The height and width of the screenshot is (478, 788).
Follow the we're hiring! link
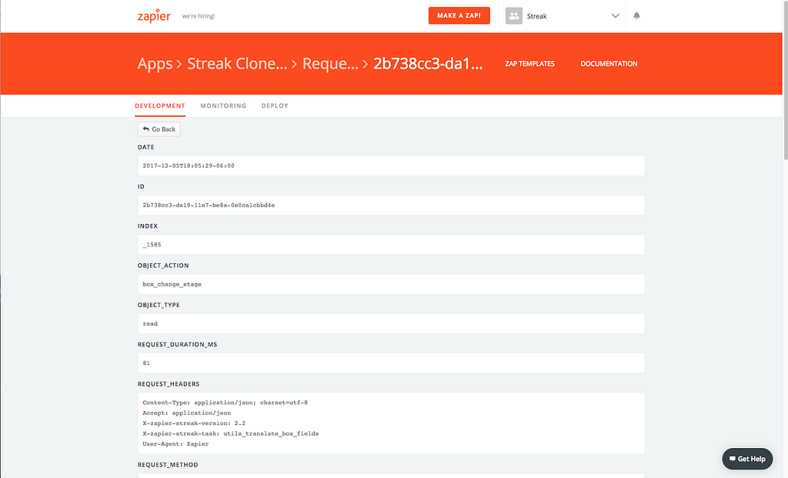(199, 16)
